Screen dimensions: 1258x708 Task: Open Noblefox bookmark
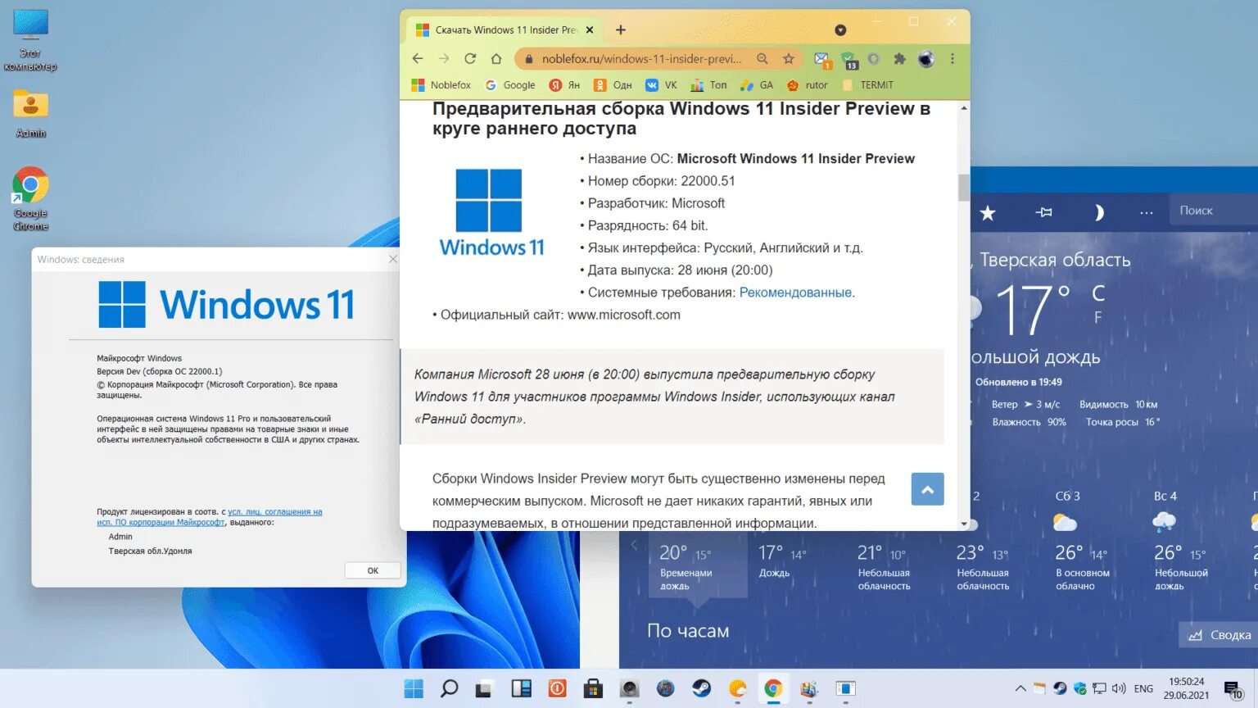point(441,85)
